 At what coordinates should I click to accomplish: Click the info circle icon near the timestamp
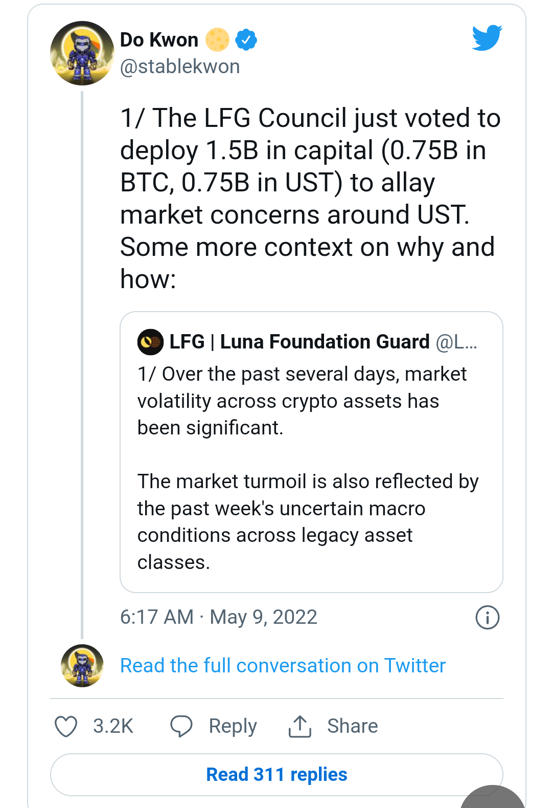(487, 617)
